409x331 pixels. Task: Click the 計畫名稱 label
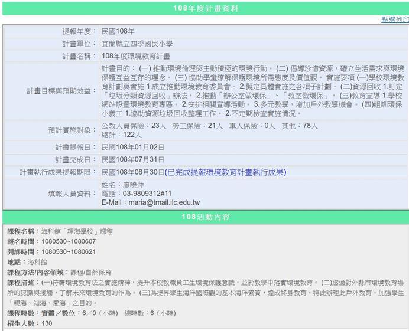click(79, 56)
